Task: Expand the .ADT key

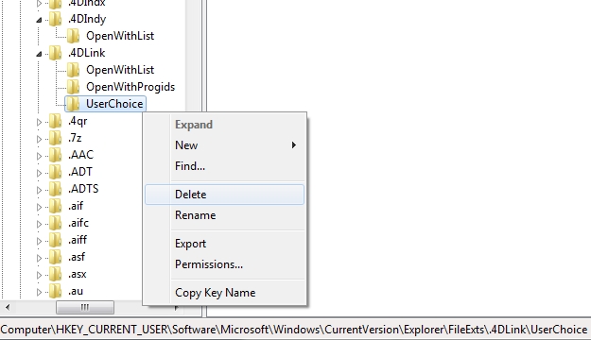Action: tap(39, 173)
